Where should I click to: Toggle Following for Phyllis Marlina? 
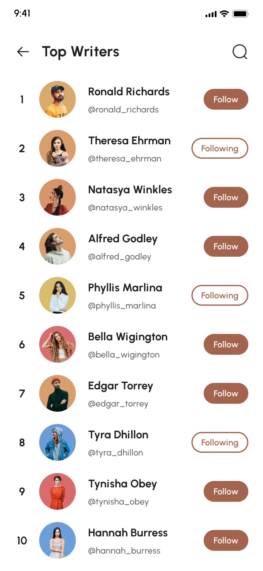pyautogui.click(x=220, y=295)
